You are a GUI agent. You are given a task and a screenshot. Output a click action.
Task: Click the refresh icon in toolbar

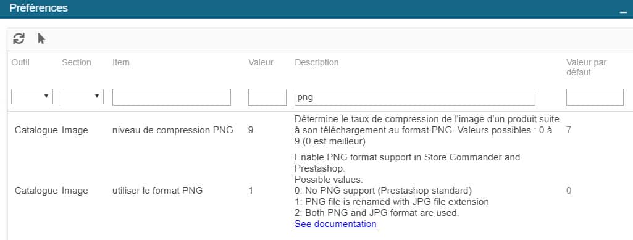coord(19,39)
